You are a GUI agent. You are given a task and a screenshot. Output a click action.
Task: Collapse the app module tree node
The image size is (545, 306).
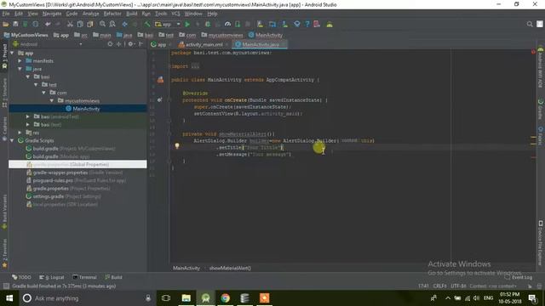point(12,53)
